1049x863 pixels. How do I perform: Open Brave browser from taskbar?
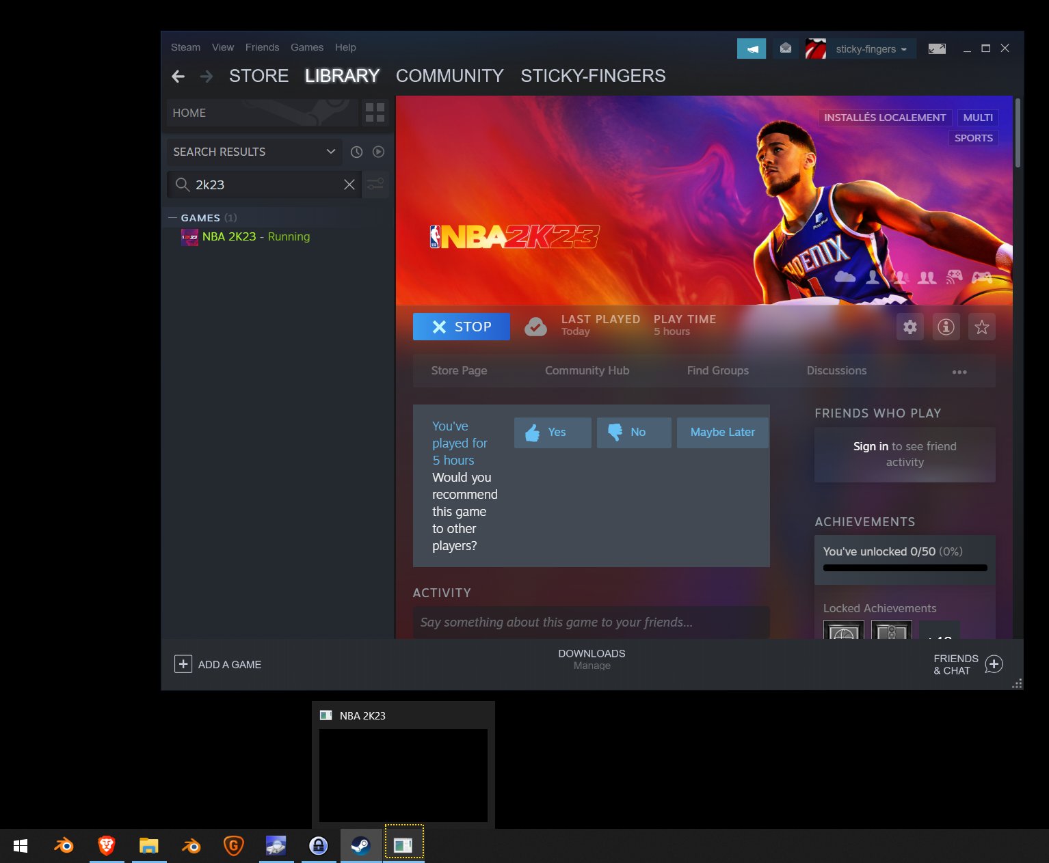coord(106,846)
